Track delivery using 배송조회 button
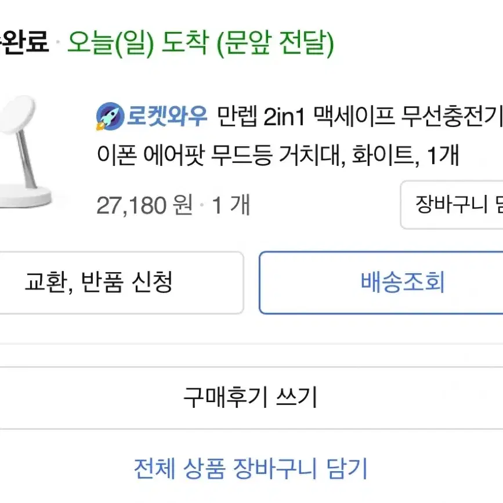The image size is (503, 503). click(x=381, y=283)
